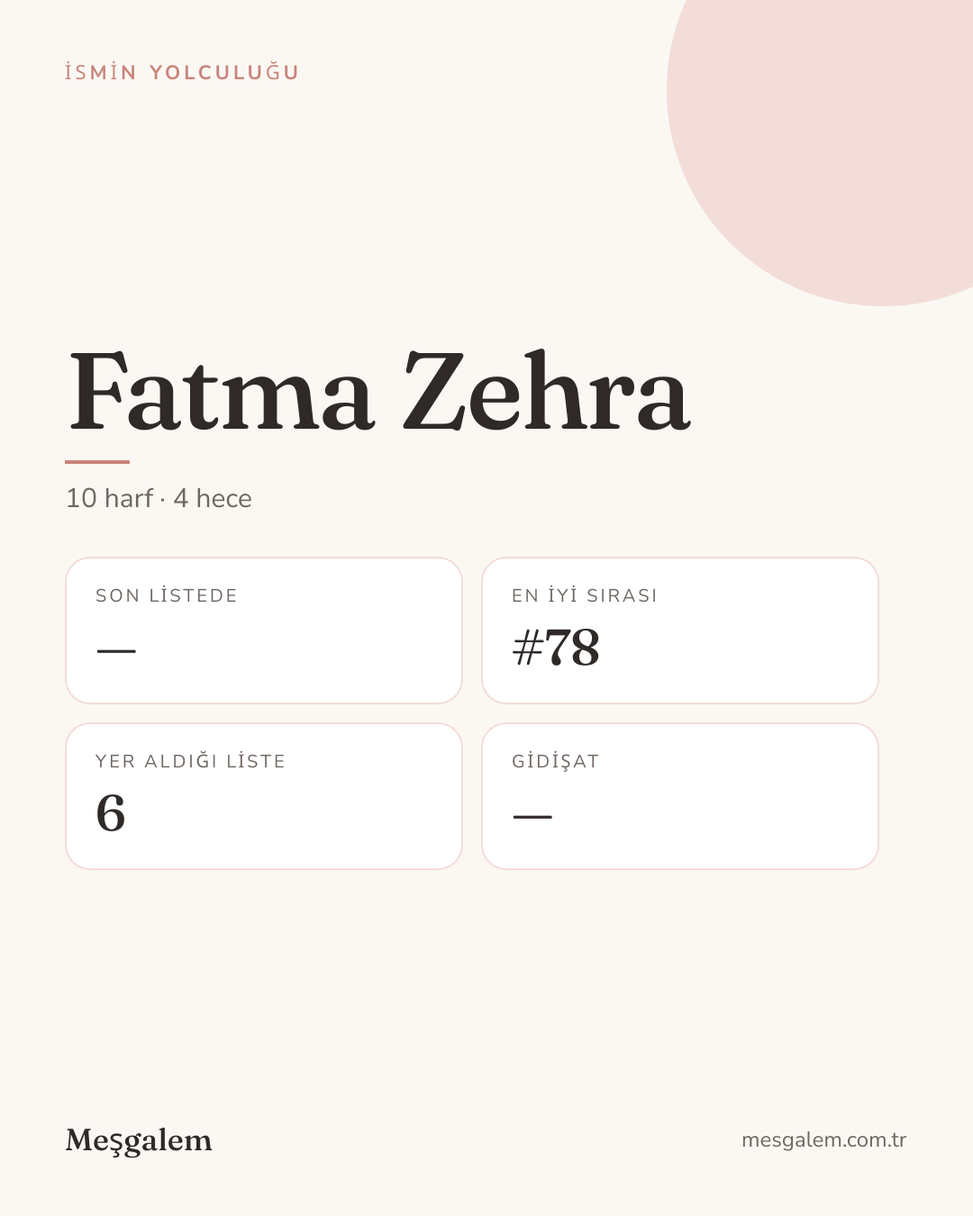Click the Fatma Zehra name heading
This screenshot has width=973, height=1216.
click(379, 390)
